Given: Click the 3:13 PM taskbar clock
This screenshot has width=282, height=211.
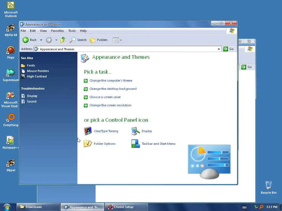Looking at the screenshot, I should 272,207.
